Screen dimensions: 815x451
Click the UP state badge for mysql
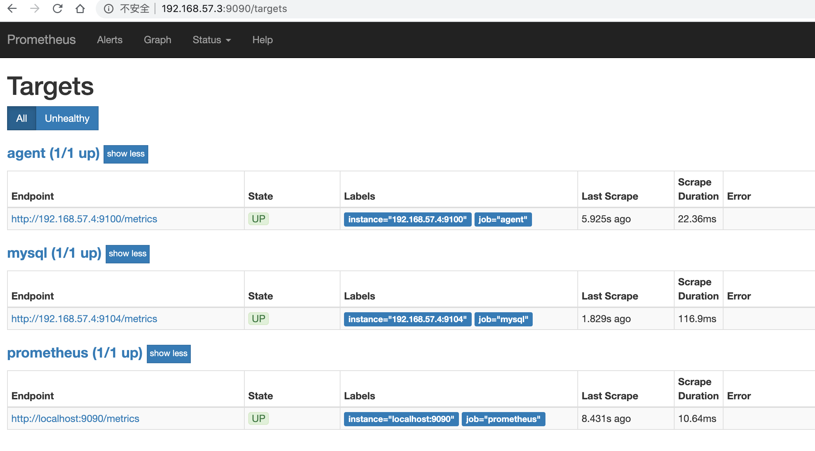[x=259, y=319]
